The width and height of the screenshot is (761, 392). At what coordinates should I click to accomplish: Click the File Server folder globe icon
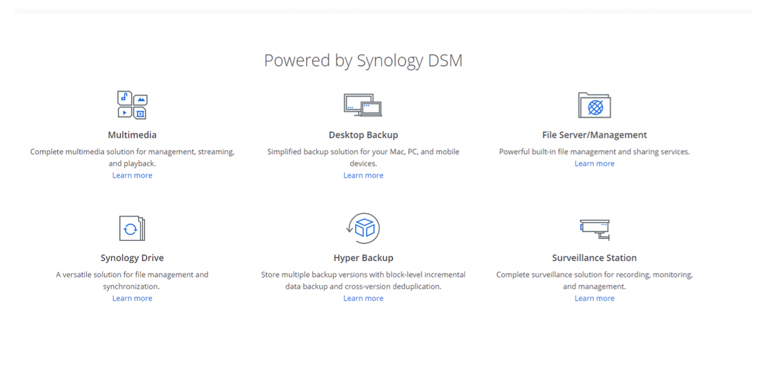594,105
